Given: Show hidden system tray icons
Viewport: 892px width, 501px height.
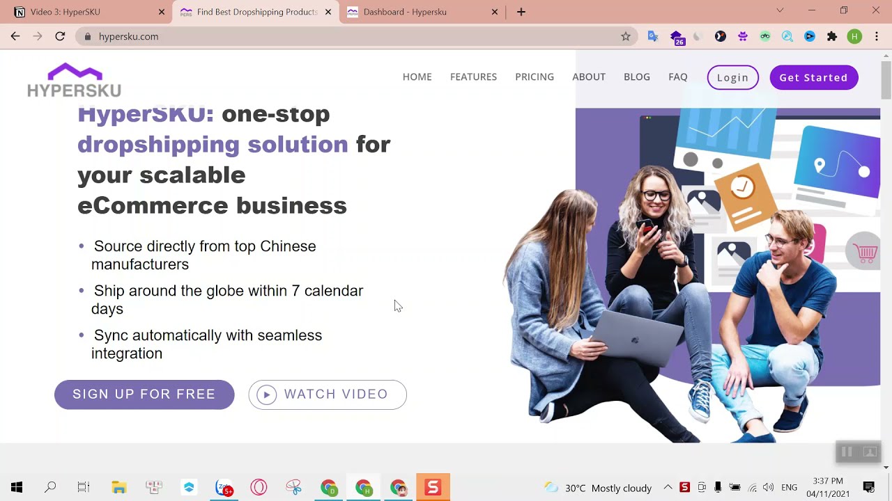Looking at the screenshot, I should click(668, 487).
